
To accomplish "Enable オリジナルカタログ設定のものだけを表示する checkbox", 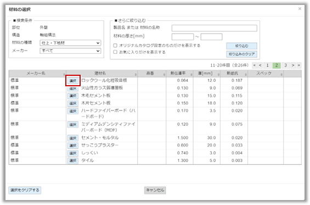I will [x=115, y=46].
